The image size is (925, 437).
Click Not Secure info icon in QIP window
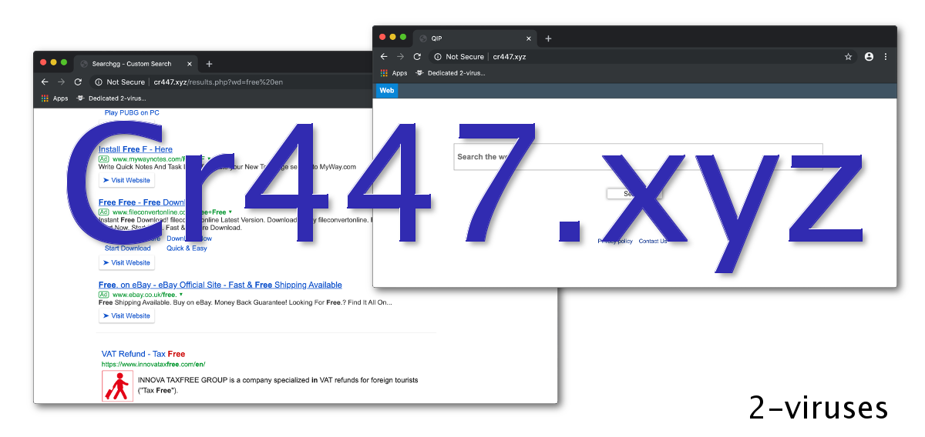(438, 56)
